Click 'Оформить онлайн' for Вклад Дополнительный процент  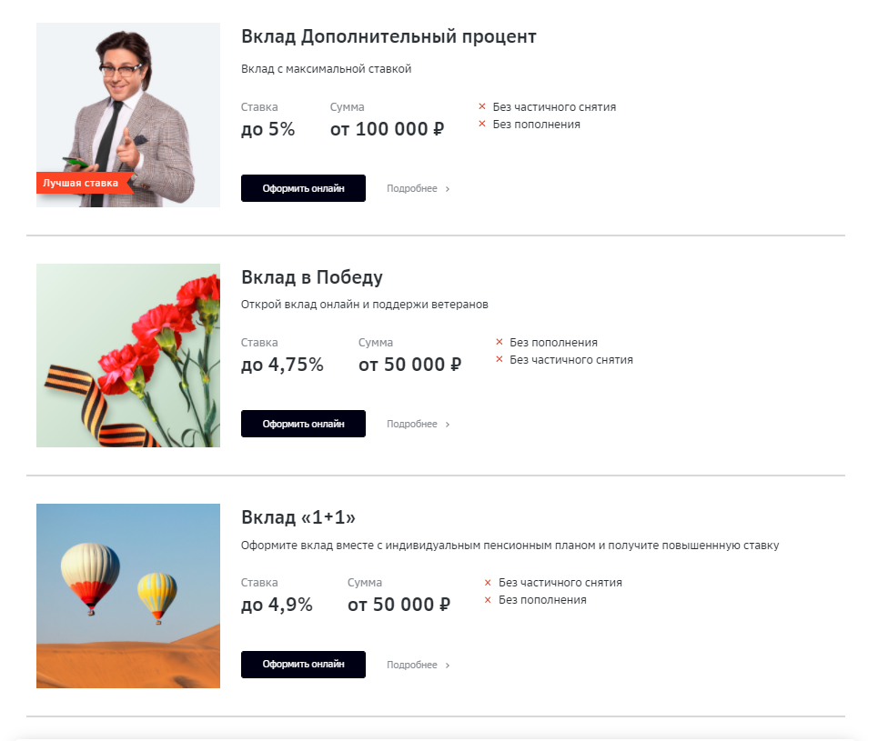pos(303,188)
